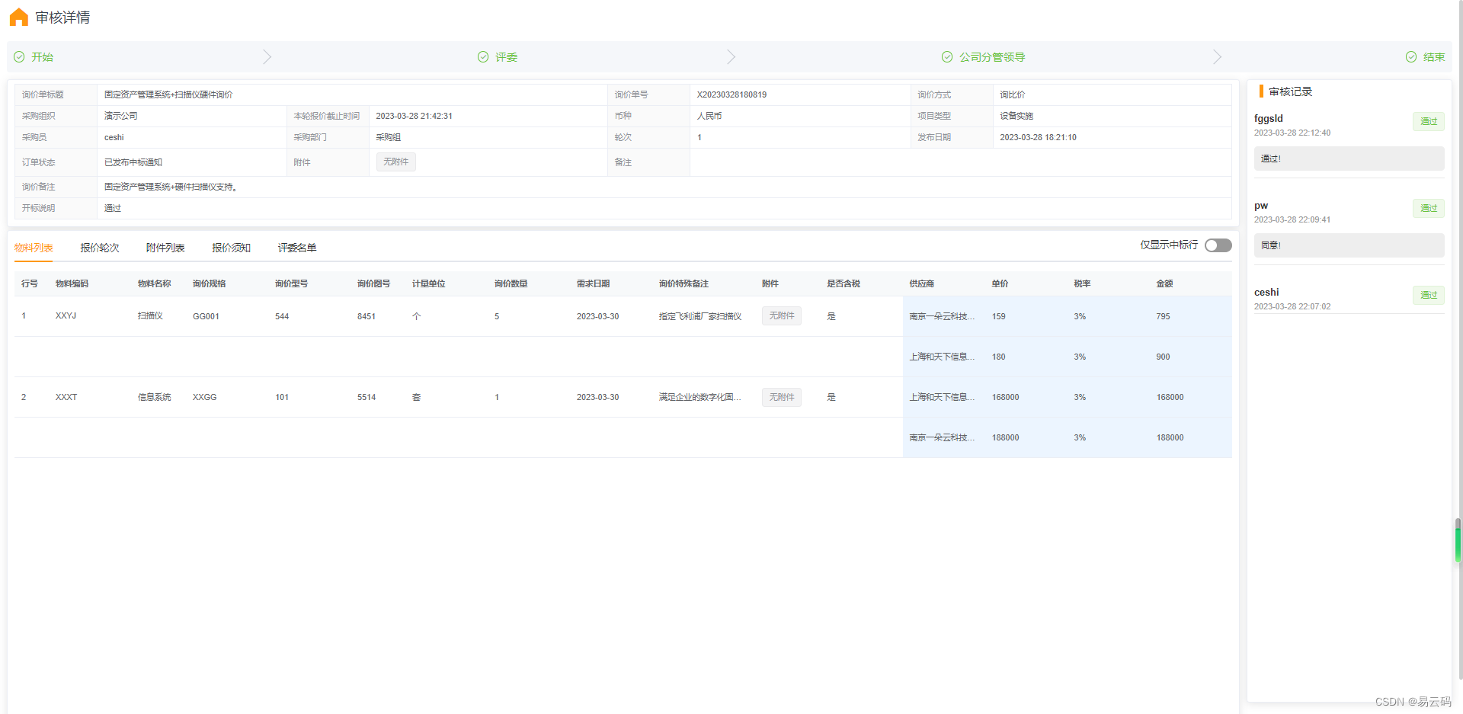Screen dimensions: 1463x714
Task: Click chevron arrow after 评委 step
Action: (731, 57)
